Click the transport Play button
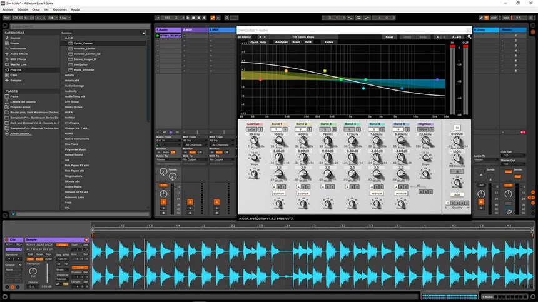Screen dimensions: 538x302 click(188, 18)
